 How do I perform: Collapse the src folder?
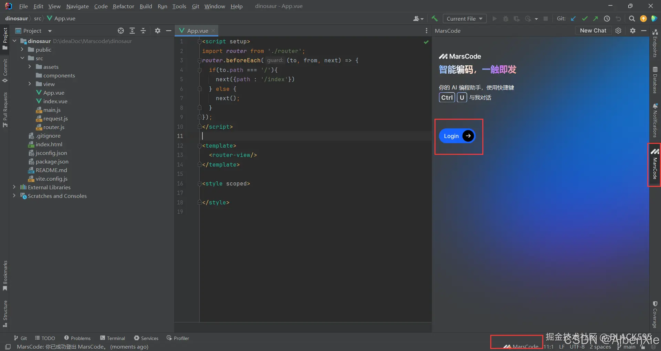coord(22,58)
